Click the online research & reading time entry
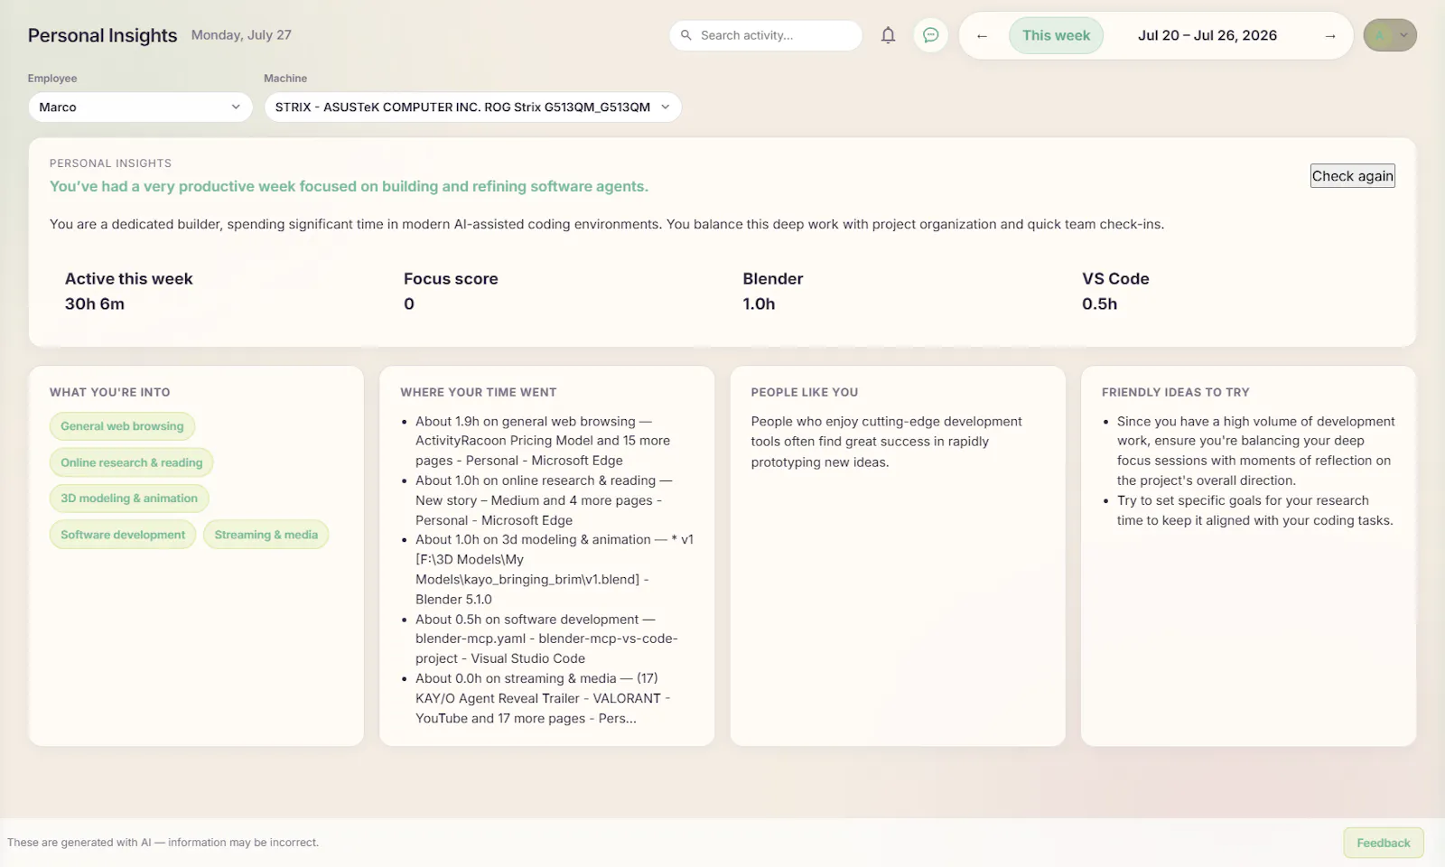 (x=543, y=500)
